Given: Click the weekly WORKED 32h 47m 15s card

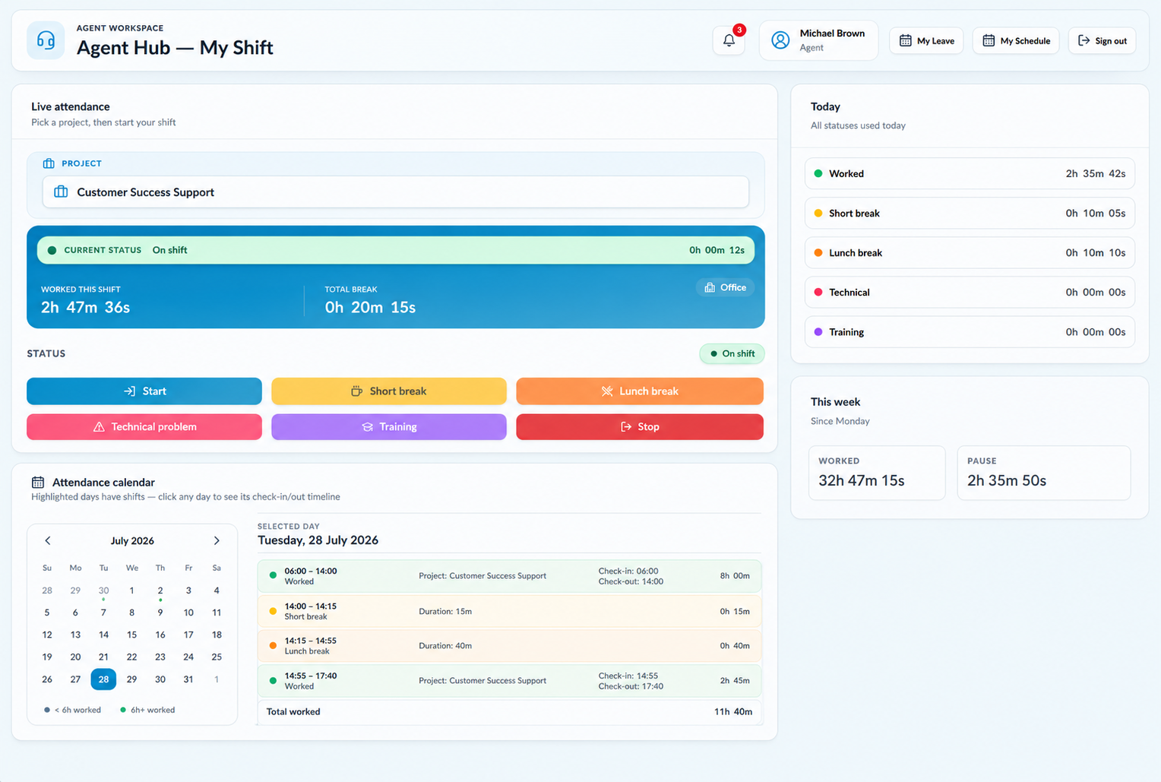Looking at the screenshot, I should 877,473.
